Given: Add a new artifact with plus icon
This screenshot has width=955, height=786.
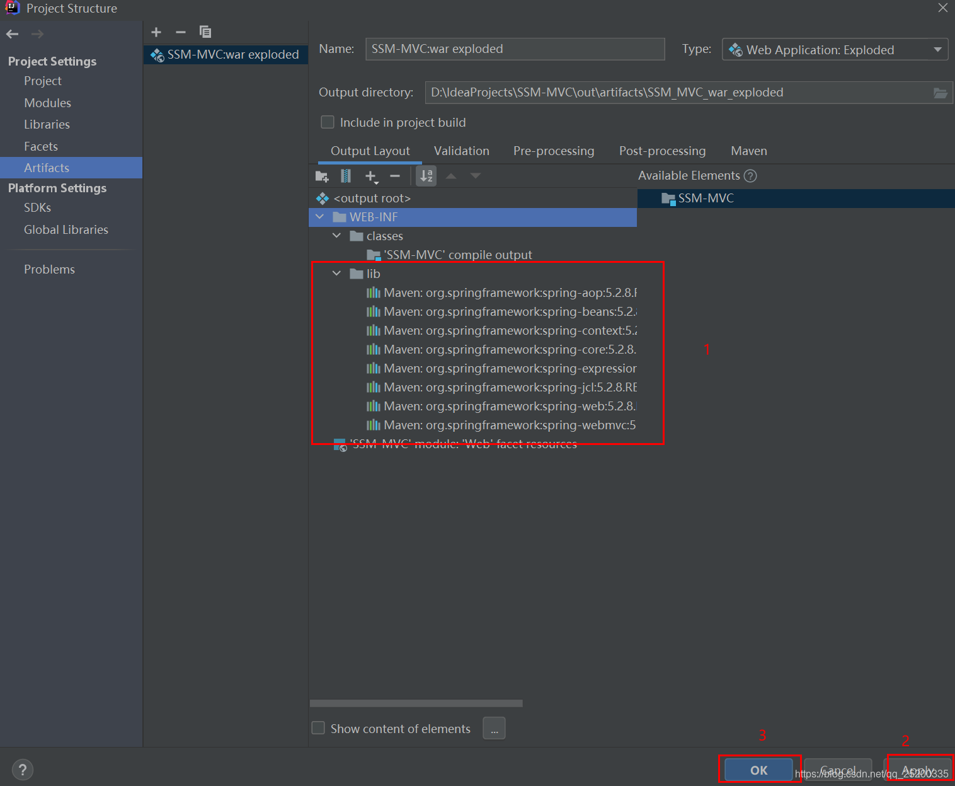Looking at the screenshot, I should [156, 32].
